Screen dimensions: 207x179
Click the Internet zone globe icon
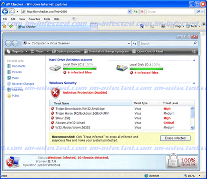point(146,176)
